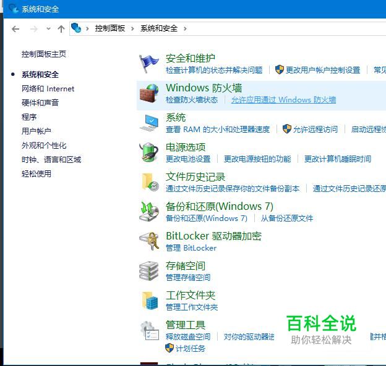Click the Power Options battery icon
The width and height of the screenshot is (386, 366).
[x=148, y=152]
